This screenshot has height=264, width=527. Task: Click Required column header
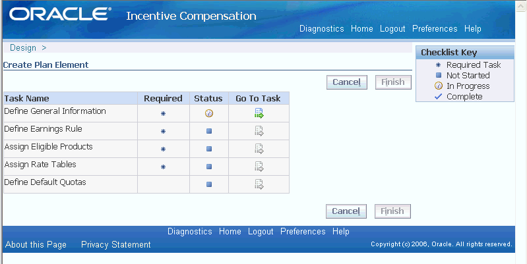(x=163, y=99)
